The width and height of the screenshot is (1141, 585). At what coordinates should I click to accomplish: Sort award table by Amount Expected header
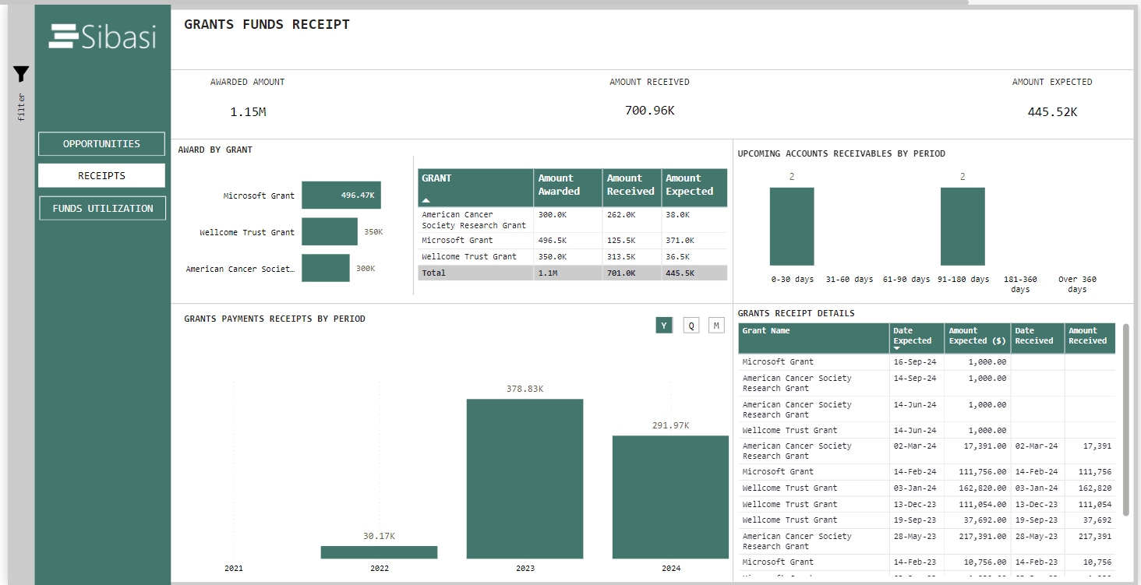[x=694, y=188]
